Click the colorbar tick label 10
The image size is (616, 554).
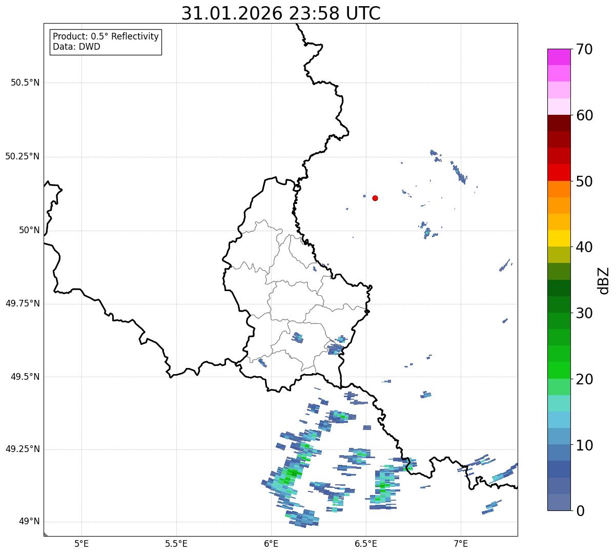pos(584,445)
